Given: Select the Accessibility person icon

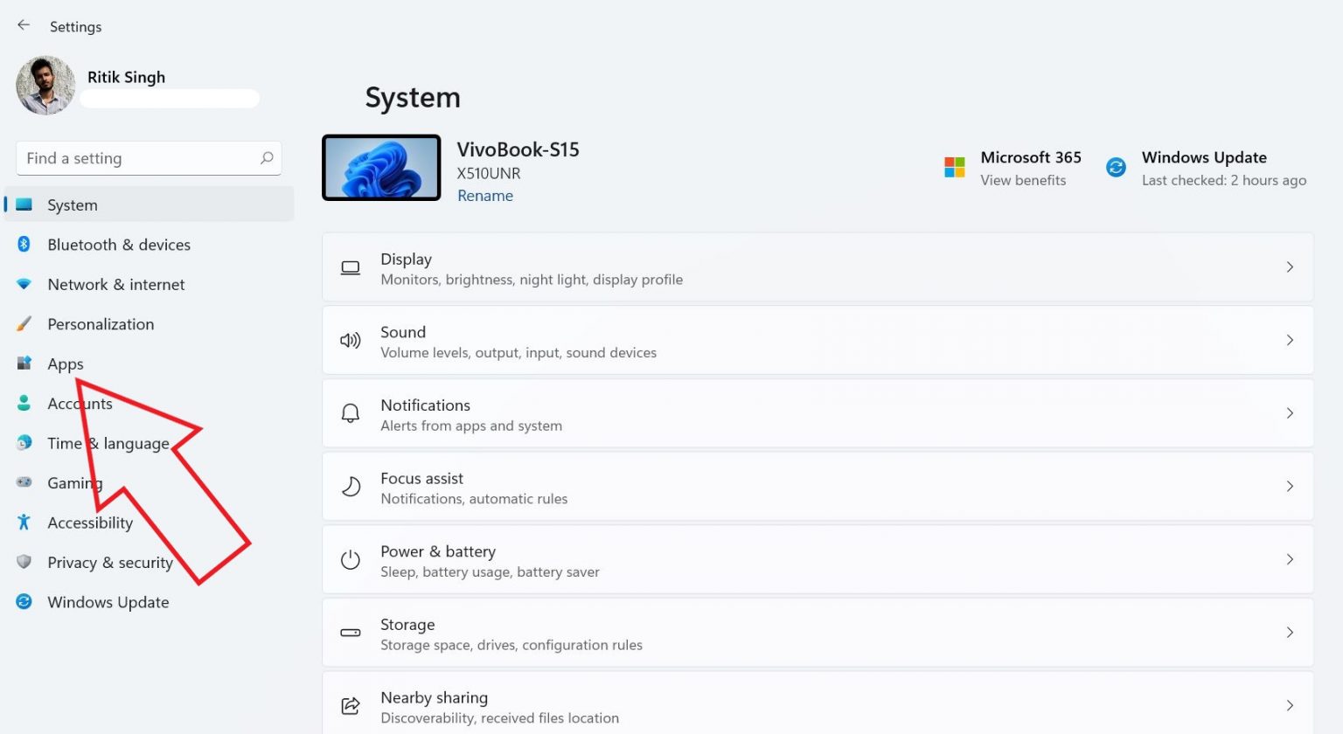Looking at the screenshot, I should coord(24,522).
